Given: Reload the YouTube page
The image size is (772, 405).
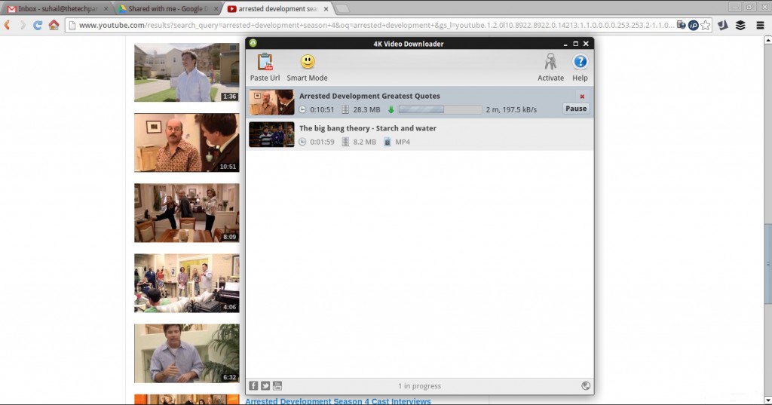Looking at the screenshot, I should pyautogui.click(x=38, y=25).
